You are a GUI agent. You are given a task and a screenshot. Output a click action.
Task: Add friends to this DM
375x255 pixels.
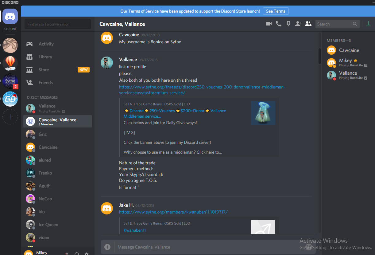[x=298, y=24]
